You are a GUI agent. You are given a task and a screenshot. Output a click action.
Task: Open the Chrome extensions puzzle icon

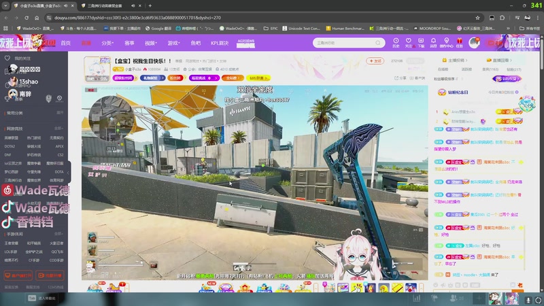[x=502, y=18]
